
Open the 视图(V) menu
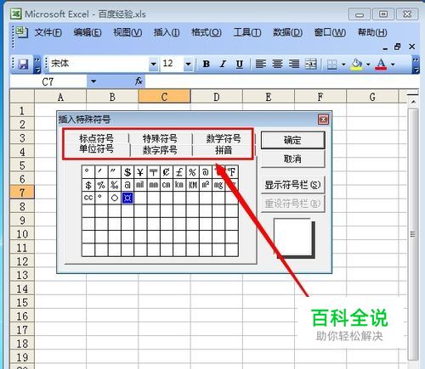127,32
